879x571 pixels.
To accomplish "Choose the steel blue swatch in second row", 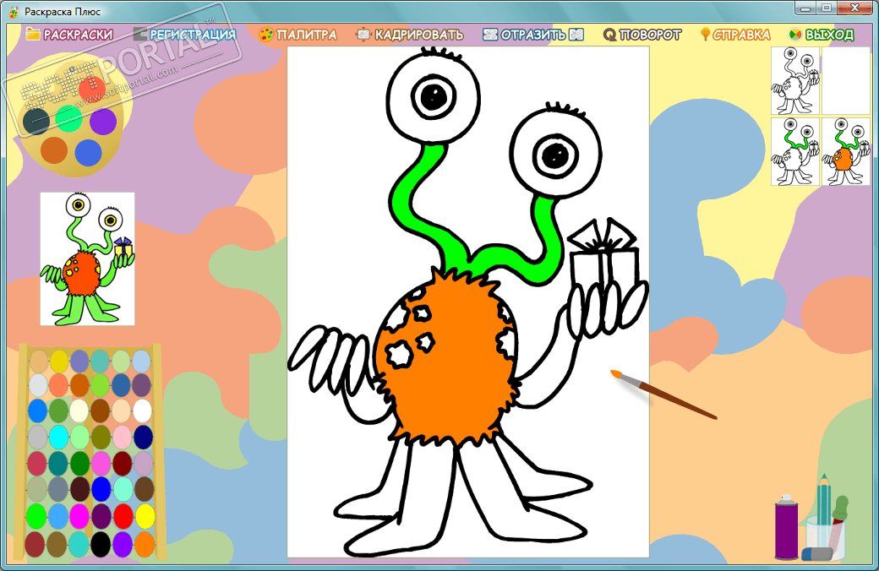I will 121,385.
